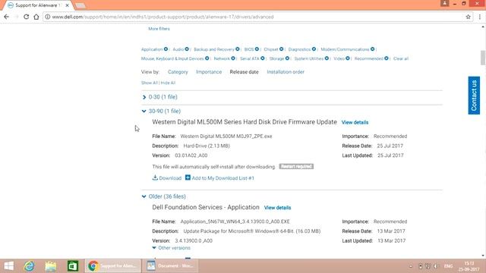
Task: Click the Western Digital ML500M Series title
Action: click(x=245, y=122)
